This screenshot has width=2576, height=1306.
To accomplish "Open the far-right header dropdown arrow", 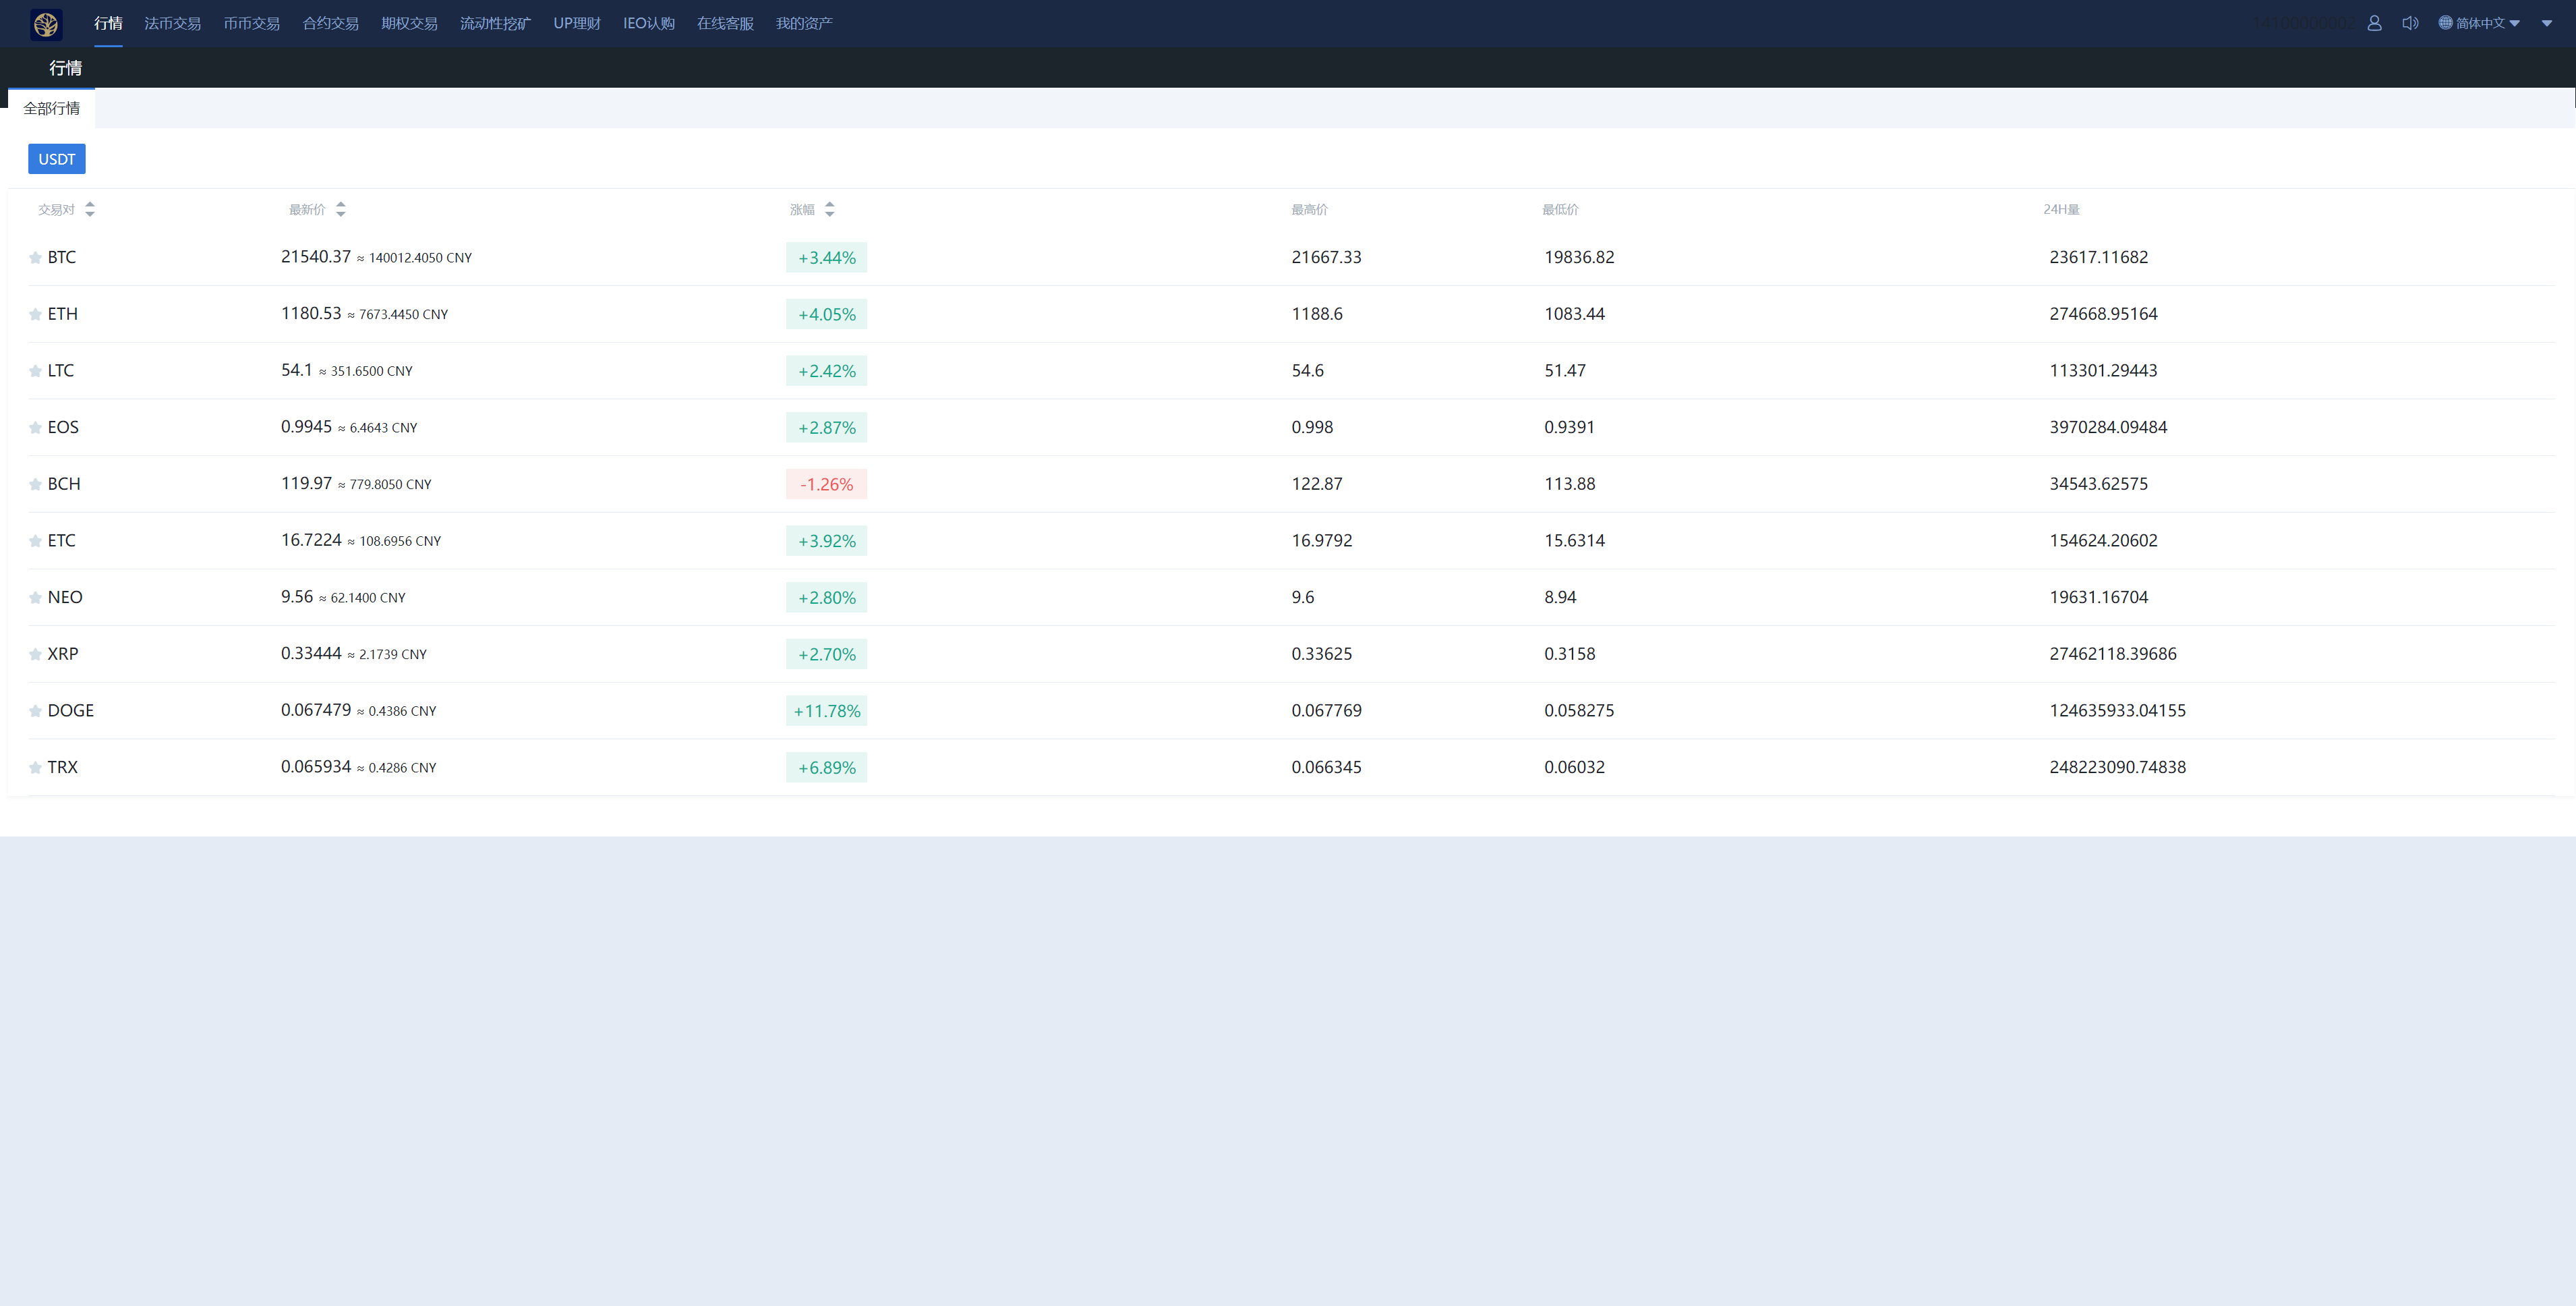I will 2546,23.
